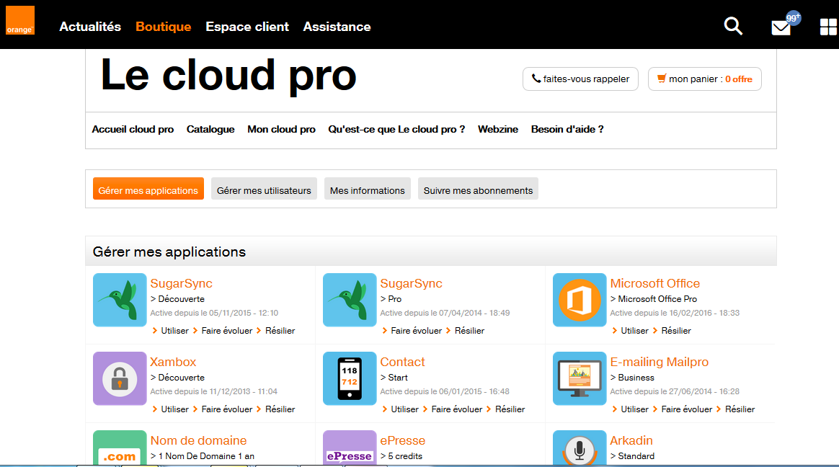This screenshot has height=467, width=839.
Task: Open the Boutique navigation item
Action: [x=163, y=27]
